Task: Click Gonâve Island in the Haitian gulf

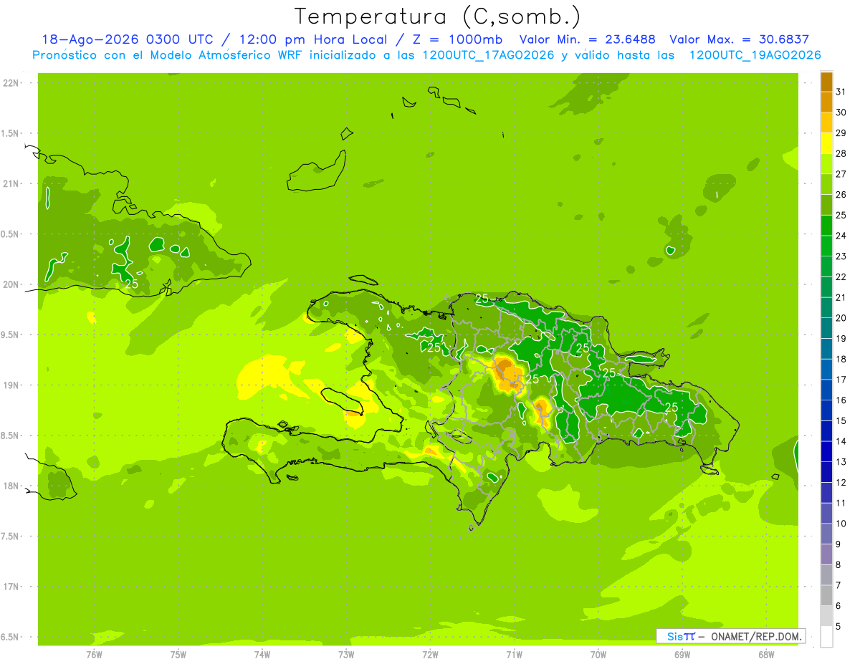Action: [x=343, y=401]
